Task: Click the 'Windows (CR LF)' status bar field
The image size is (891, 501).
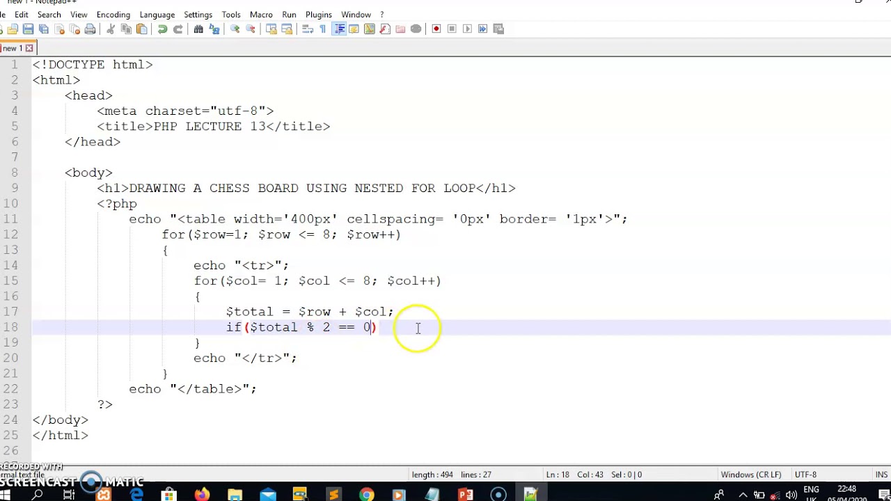Action: pos(750,475)
